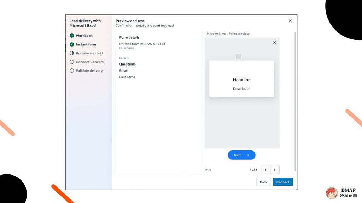Click the empty circle beside Connect Conversi...
This screenshot has width=362, height=203.
pos(72,62)
